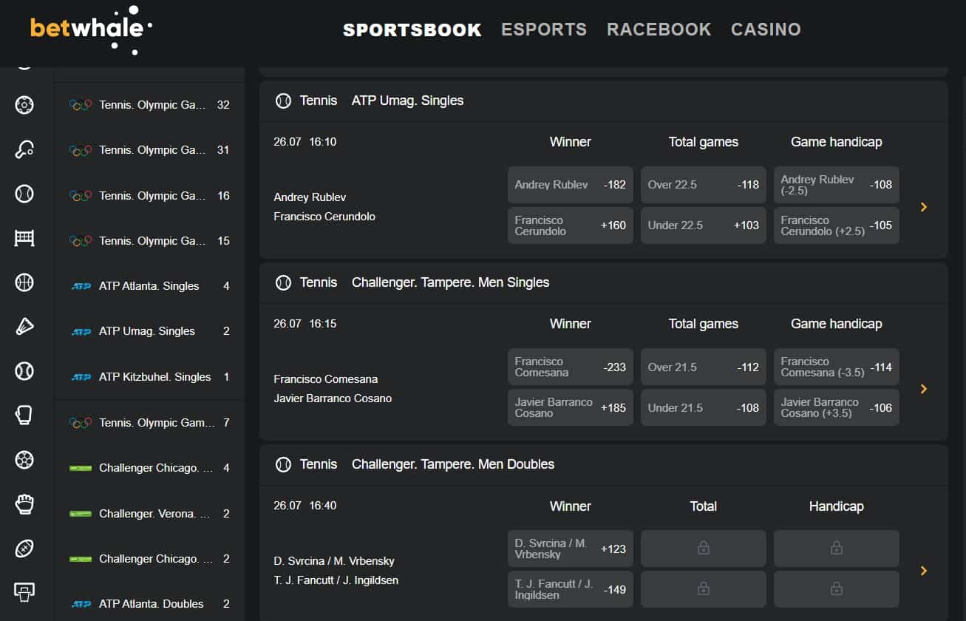Pick Over 21.5 total games at -112
Viewport: 966px width, 621px height.
[704, 367]
